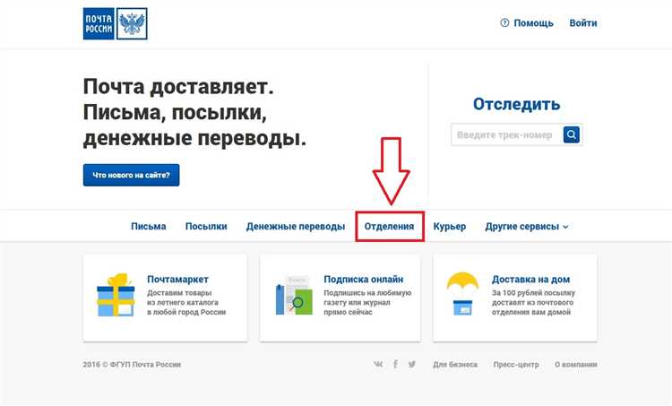The image size is (672, 406).
Task: Open the Курьер menu item
Action: tap(450, 227)
